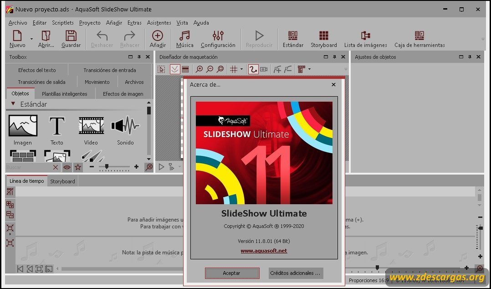Open the Scriptlets menu
Image resolution: width=491 pixels, height=289 pixels.
63,23
